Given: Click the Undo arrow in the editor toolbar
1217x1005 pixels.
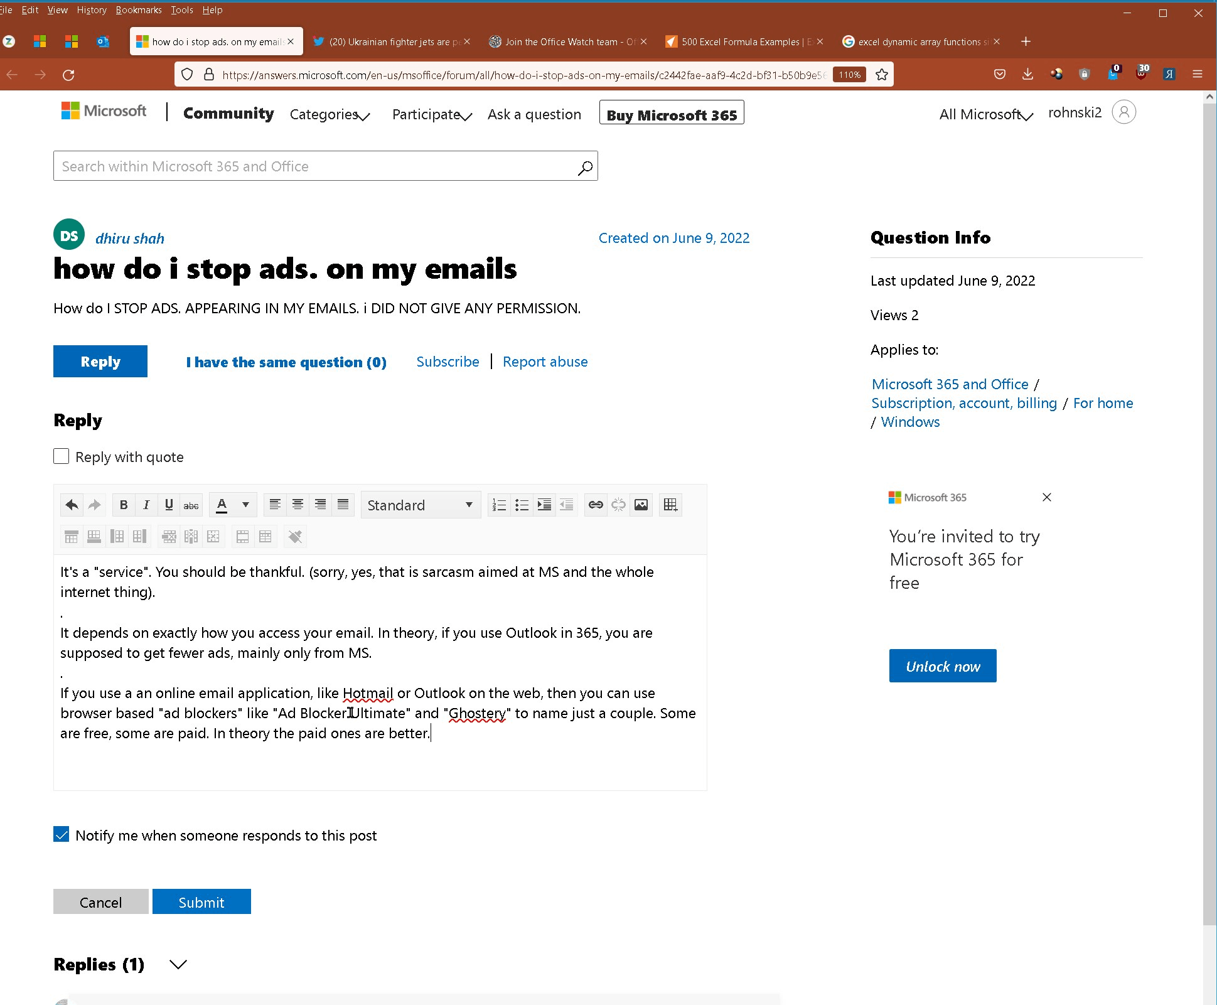Looking at the screenshot, I should point(72,505).
